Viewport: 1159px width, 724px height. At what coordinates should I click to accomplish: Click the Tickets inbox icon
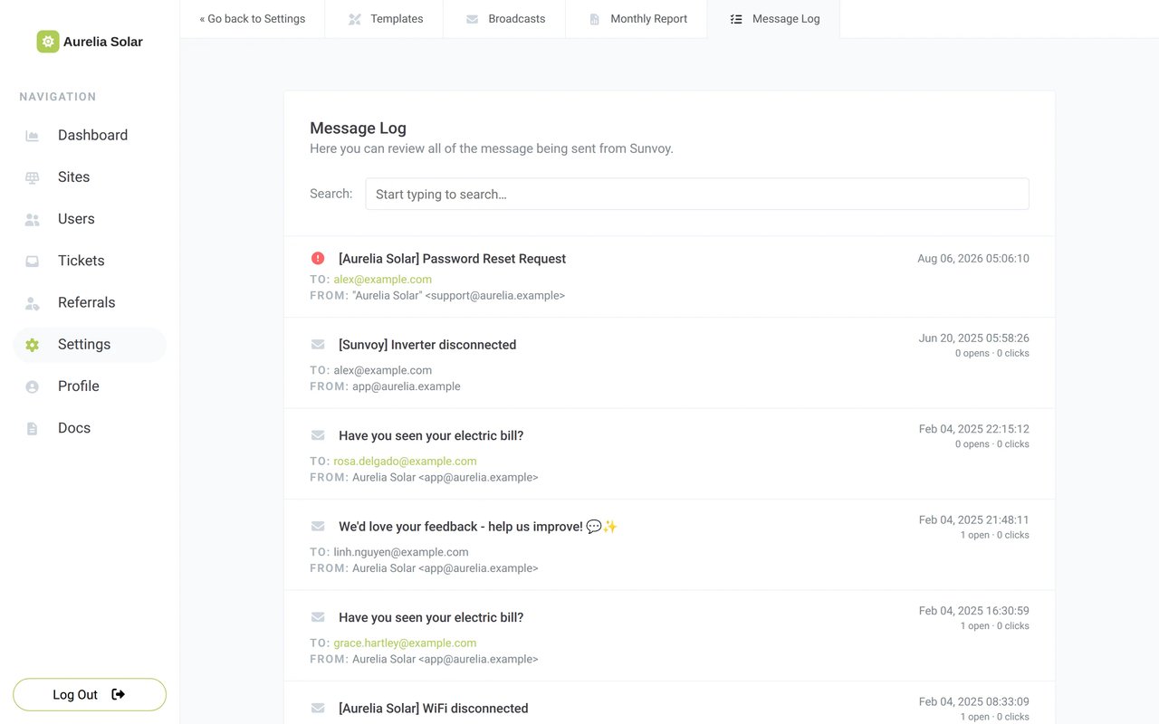(33, 261)
